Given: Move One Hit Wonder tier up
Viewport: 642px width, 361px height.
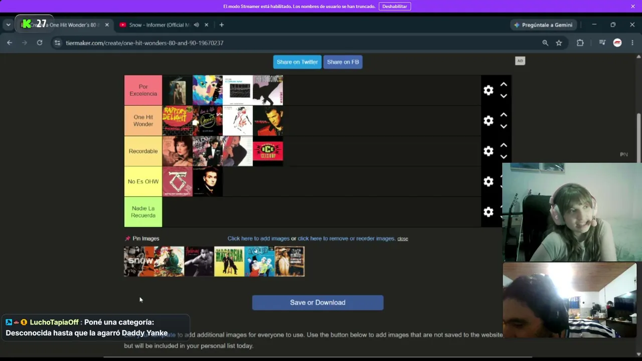Looking at the screenshot, I should point(504,115).
